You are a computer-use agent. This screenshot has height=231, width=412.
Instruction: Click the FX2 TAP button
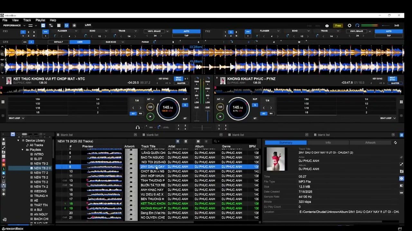point(389,36)
